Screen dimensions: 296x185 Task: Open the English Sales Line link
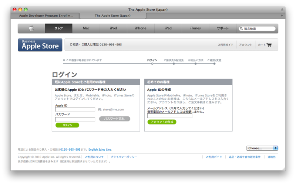point(100,150)
